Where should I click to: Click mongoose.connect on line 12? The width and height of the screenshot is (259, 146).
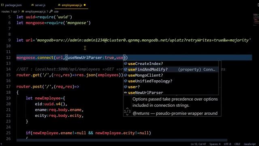[35, 58]
